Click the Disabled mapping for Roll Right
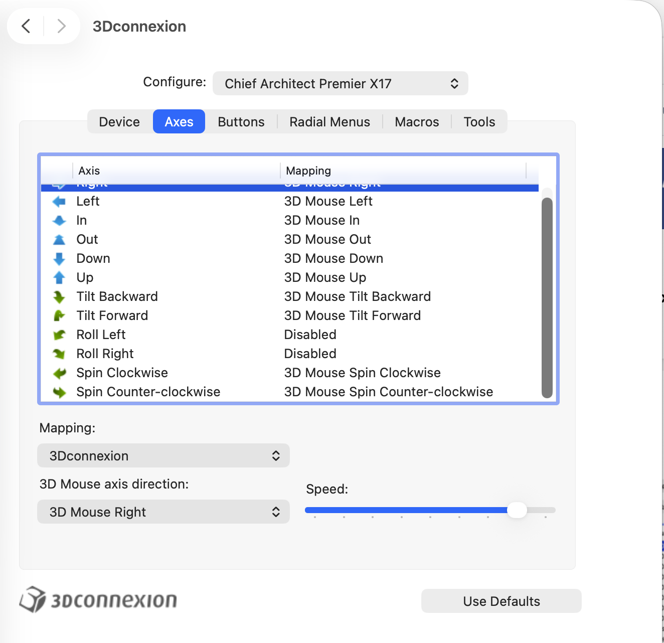This screenshot has width=664, height=643. (x=310, y=354)
